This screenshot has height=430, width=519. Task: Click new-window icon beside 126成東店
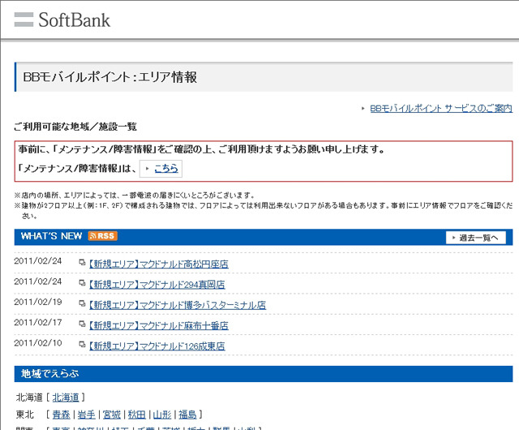(x=82, y=345)
